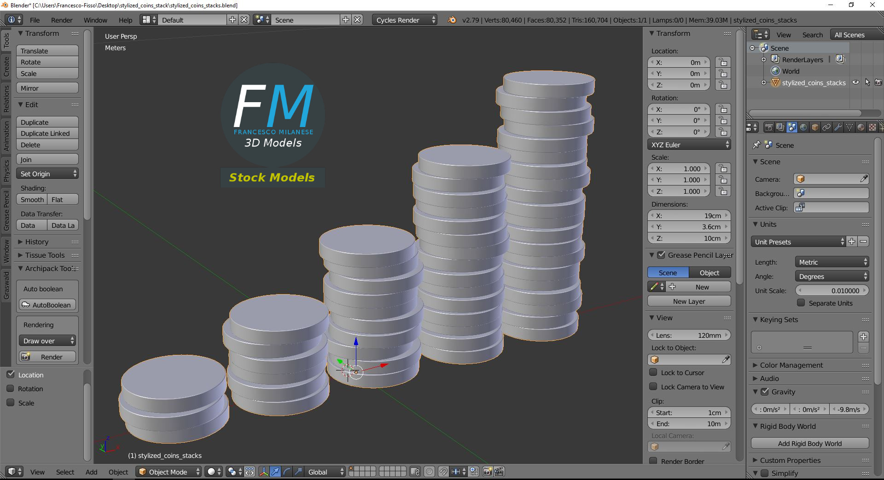Open the Render menu in top bar
This screenshot has width=884, height=480.
point(62,20)
